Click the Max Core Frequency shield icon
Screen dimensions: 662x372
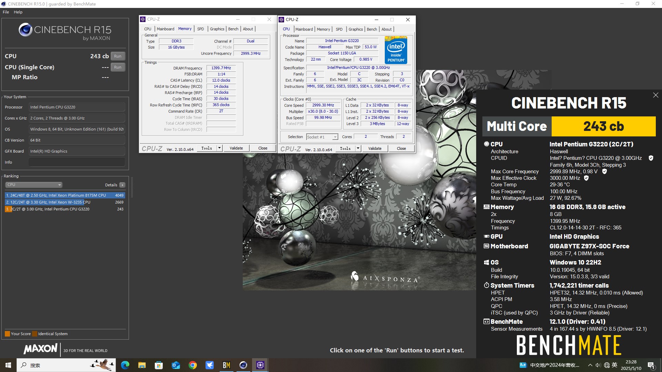pyautogui.click(x=604, y=171)
